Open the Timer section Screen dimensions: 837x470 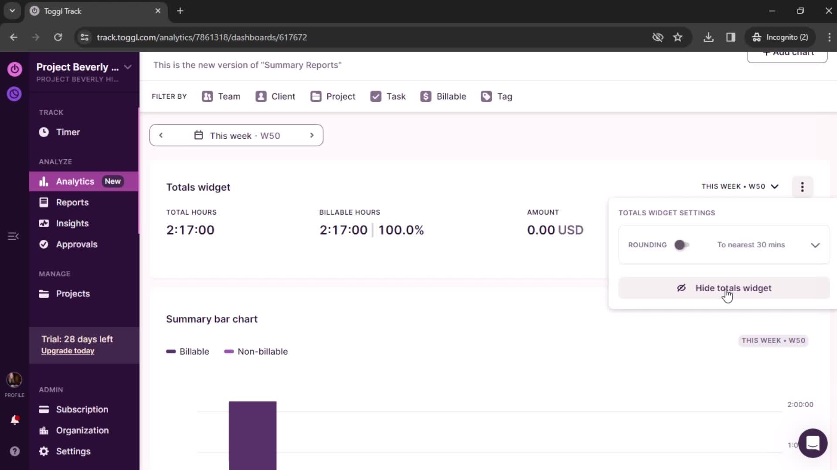coord(68,132)
